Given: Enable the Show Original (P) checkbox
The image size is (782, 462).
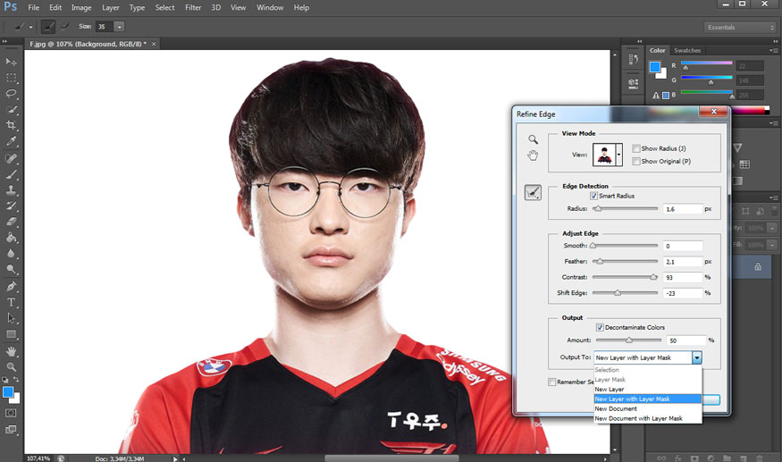Looking at the screenshot, I should [x=635, y=161].
